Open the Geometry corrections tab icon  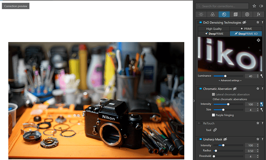click(x=236, y=14)
